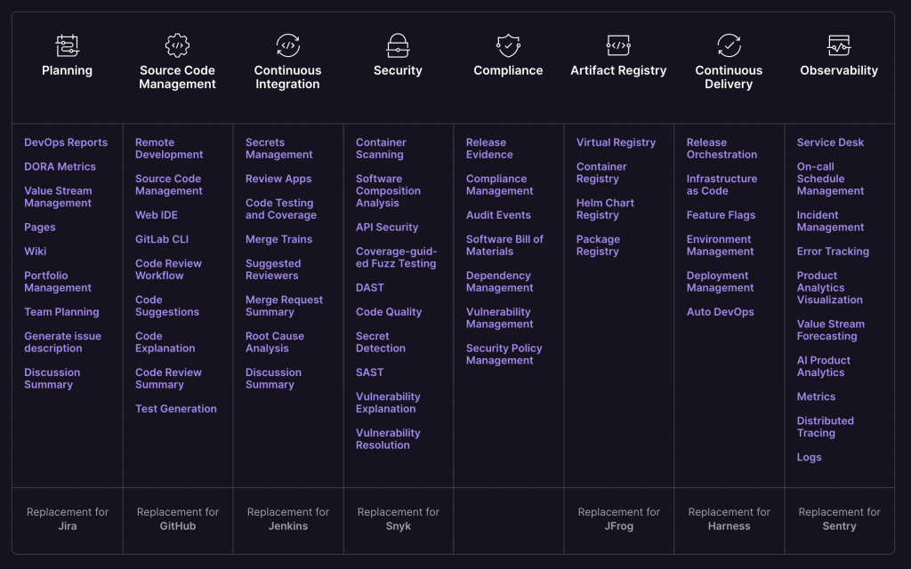Go to Software Composition Analysis
The height and width of the screenshot is (569, 911).
[x=388, y=191]
